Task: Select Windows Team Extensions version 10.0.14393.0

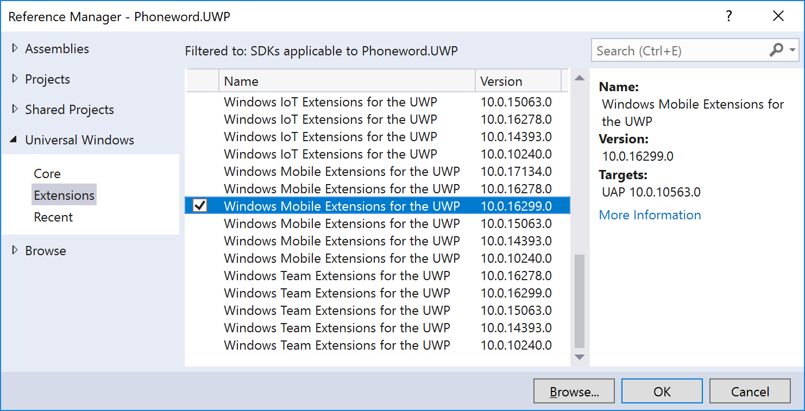Action: [377, 327]
